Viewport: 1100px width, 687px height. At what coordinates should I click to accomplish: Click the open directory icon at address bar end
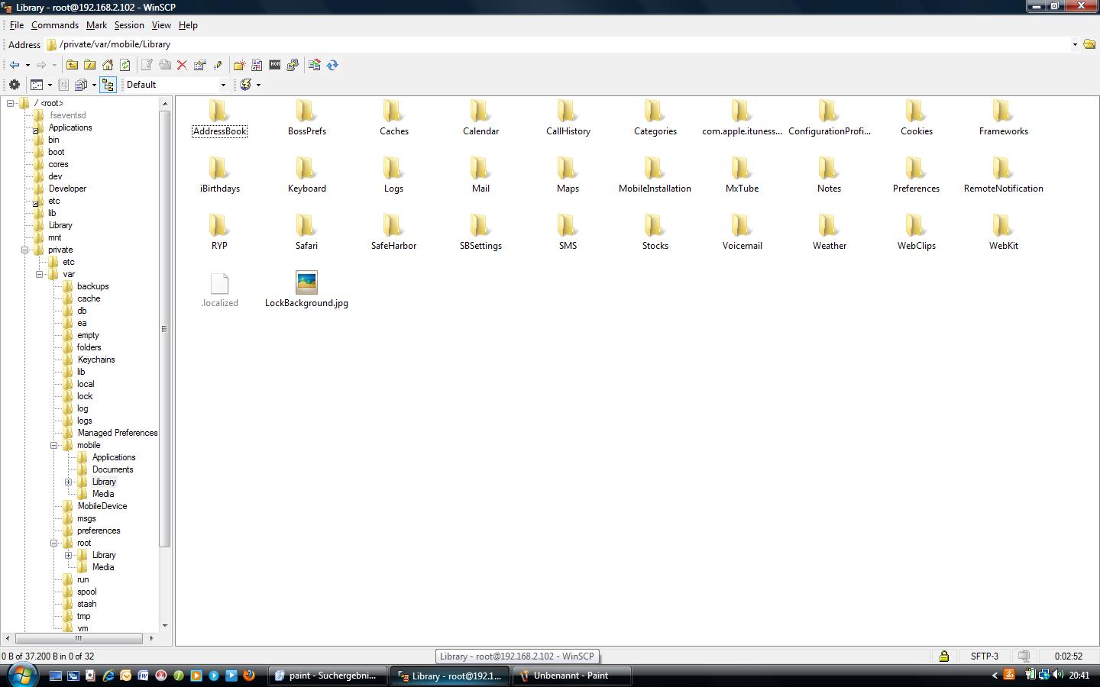[1089, 44]
